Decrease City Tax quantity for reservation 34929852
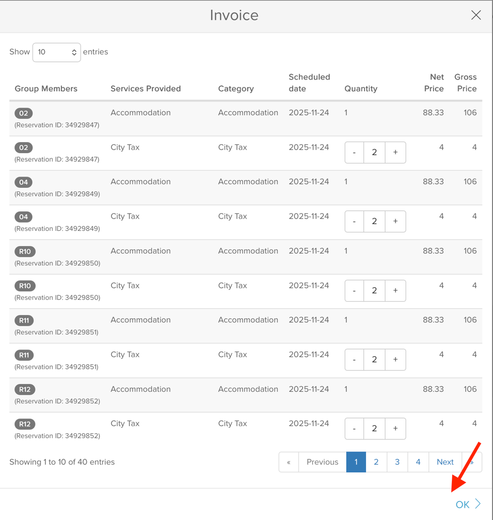493x520 pixels. tap(354, 429)
